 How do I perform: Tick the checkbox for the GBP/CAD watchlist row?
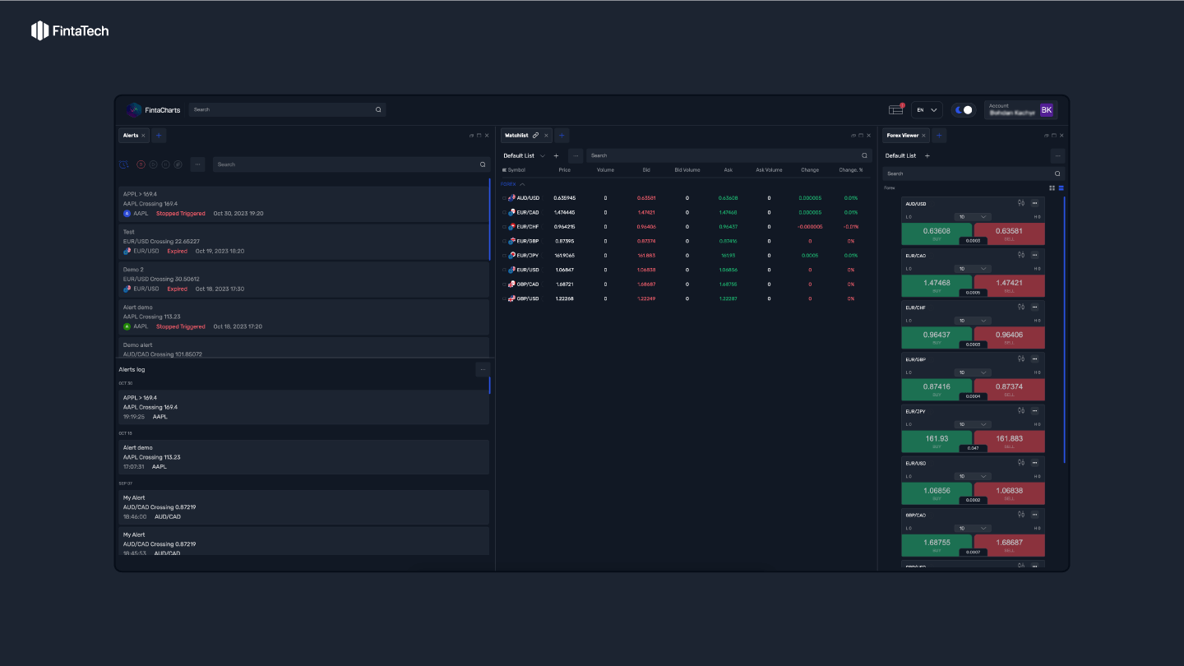point(504,284)
